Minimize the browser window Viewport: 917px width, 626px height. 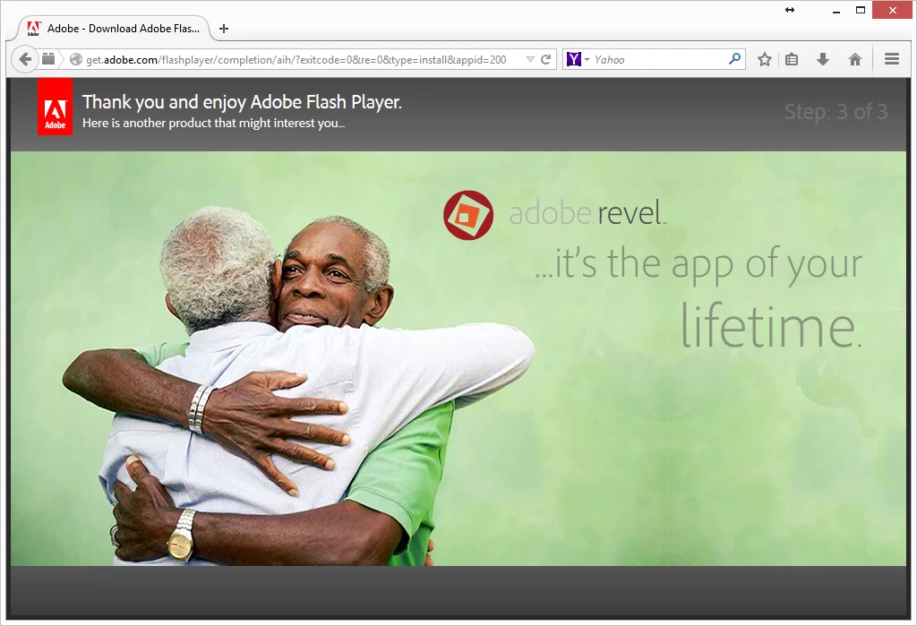[836, 11]
